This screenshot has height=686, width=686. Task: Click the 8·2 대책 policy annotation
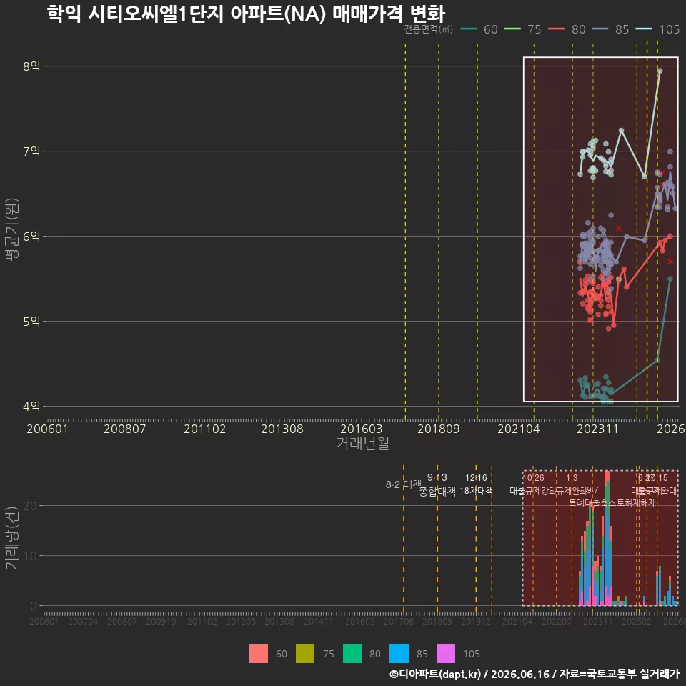tap(403, 484)
